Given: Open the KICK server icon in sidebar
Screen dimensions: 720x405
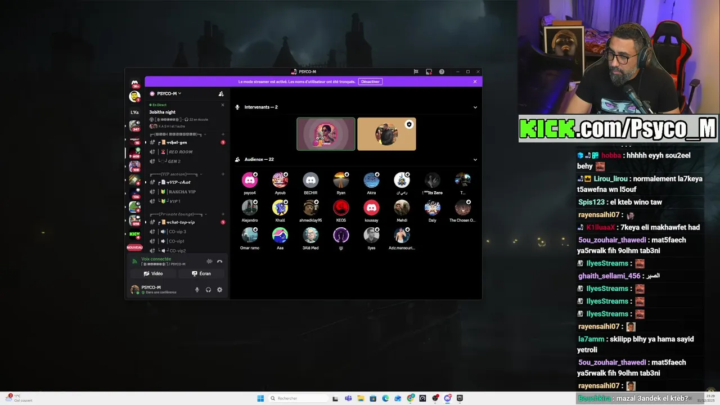Looking at the screenshot, I should pyautogui.click(x=134, y=234).
